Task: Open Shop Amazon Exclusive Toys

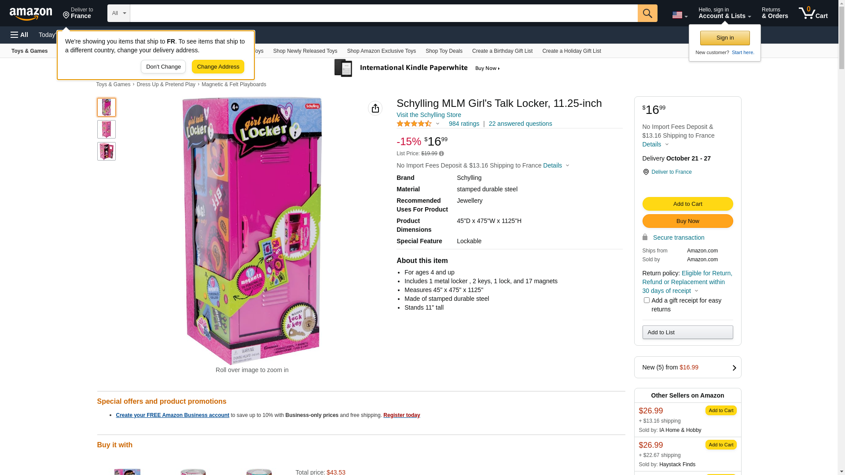Action: (x=381, y=51)
